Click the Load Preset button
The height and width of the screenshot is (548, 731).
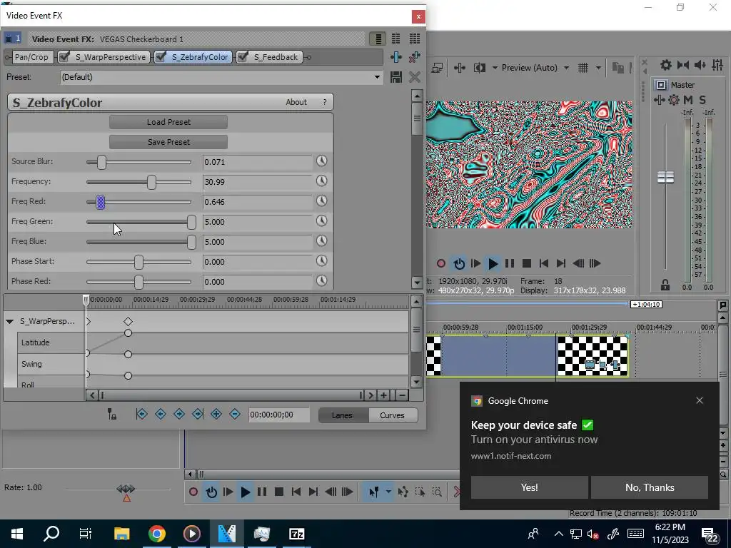168,122
